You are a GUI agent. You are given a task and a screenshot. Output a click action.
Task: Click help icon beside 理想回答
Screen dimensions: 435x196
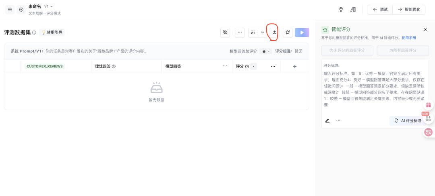point(114,66)
